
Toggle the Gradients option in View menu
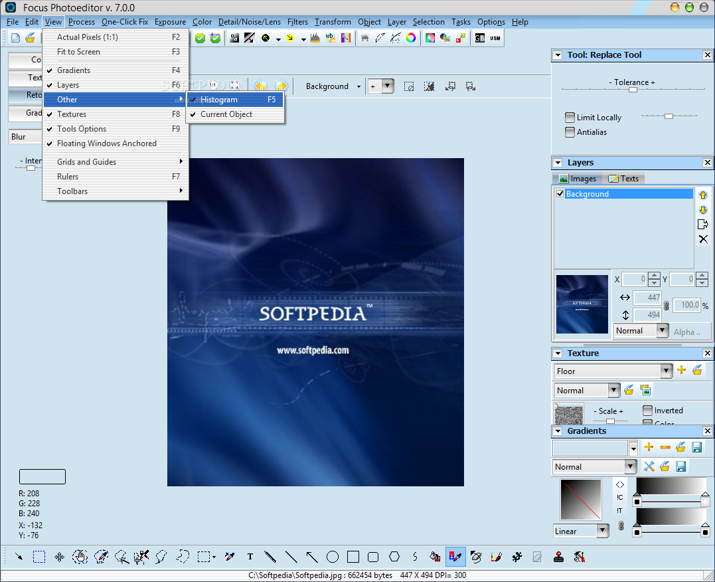[x=116, y=70]
